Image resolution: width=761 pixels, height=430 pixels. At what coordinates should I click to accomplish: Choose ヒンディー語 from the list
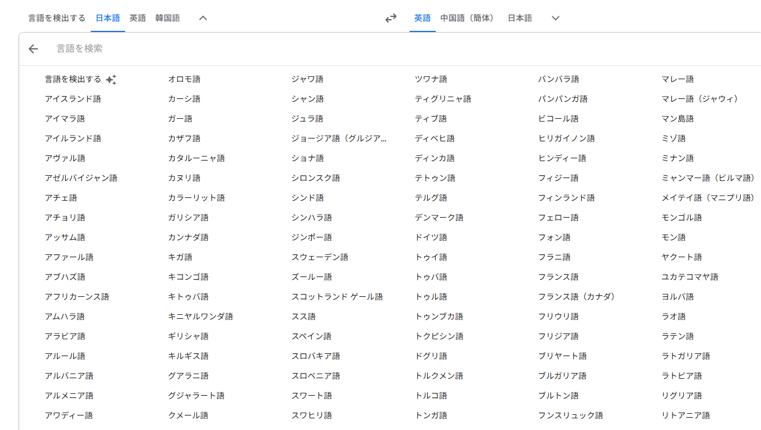click(562, 158)
